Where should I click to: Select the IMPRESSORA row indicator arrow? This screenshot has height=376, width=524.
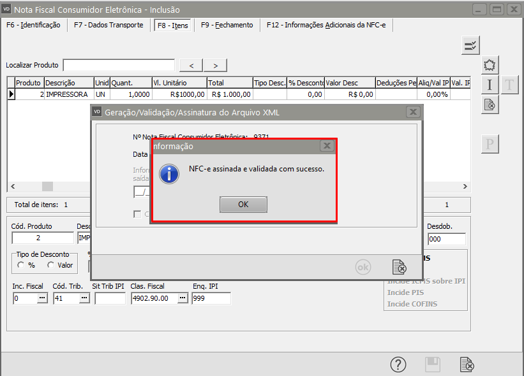pyautogui.click(x=11, y=94)
